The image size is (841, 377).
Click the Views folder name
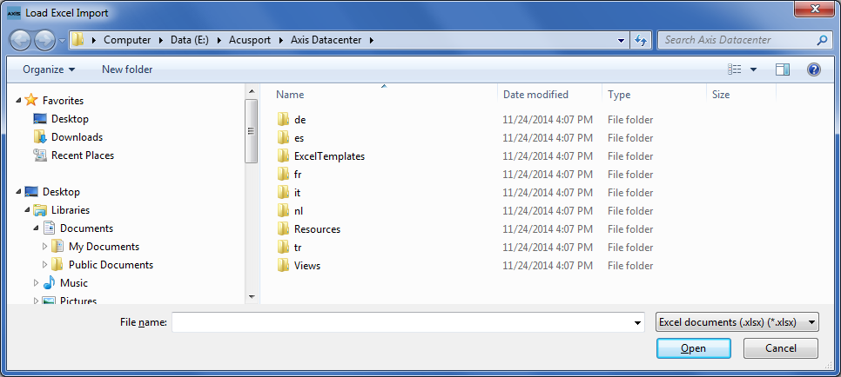pyautogui.click(x=307, y=265)
